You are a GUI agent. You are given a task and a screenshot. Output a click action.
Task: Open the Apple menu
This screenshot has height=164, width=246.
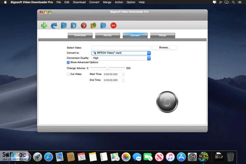coord(5,2)
